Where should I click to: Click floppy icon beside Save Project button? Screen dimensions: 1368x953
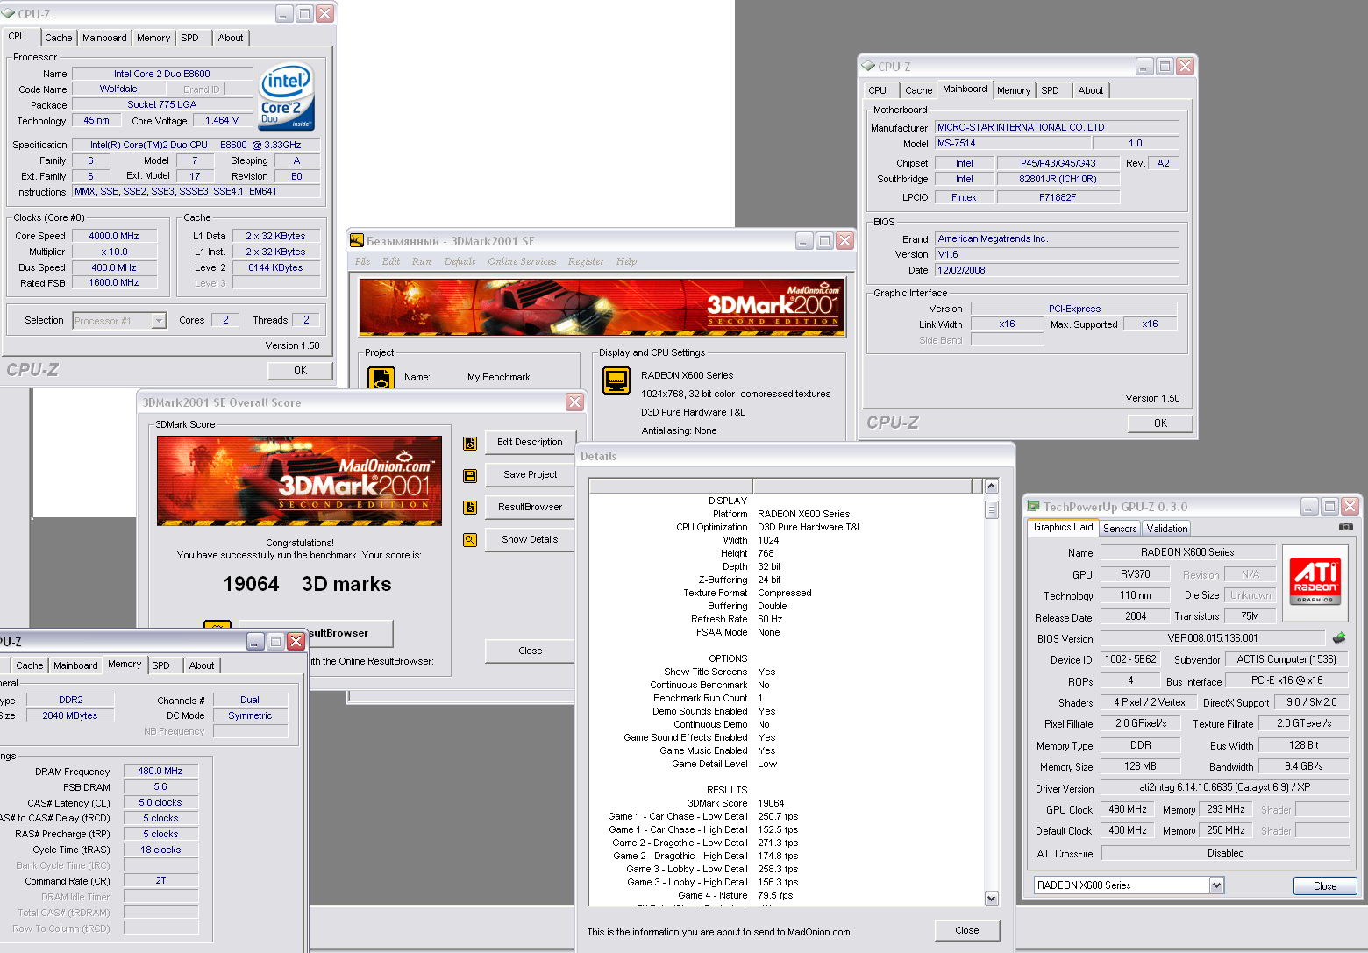click(470, 475)
